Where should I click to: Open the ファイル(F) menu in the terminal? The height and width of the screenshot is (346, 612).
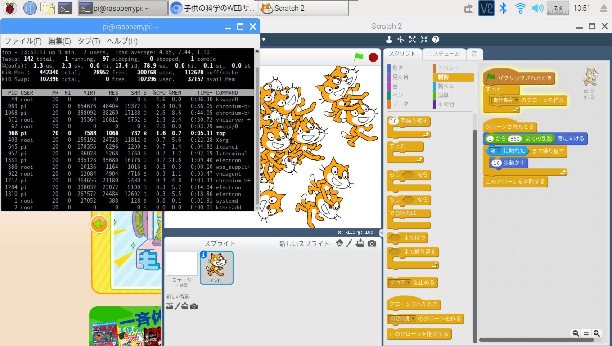(23, 41)
